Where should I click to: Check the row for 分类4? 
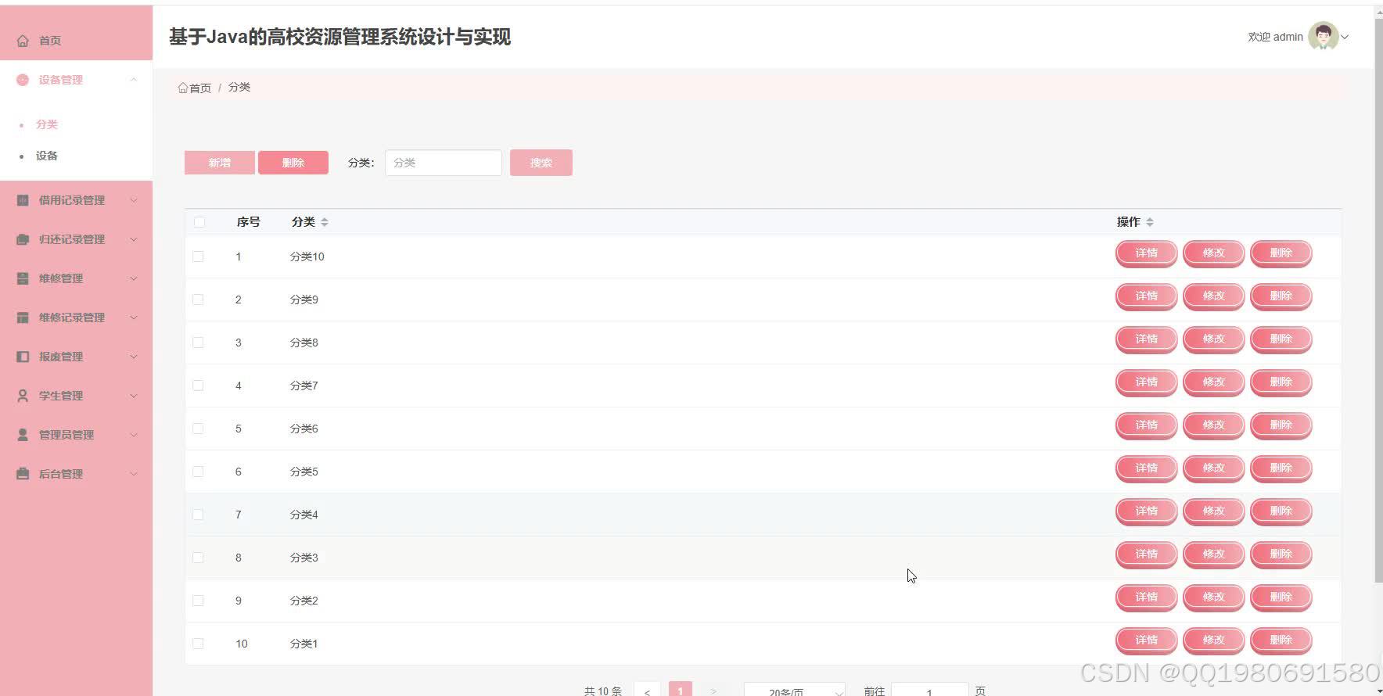(198, 515)
